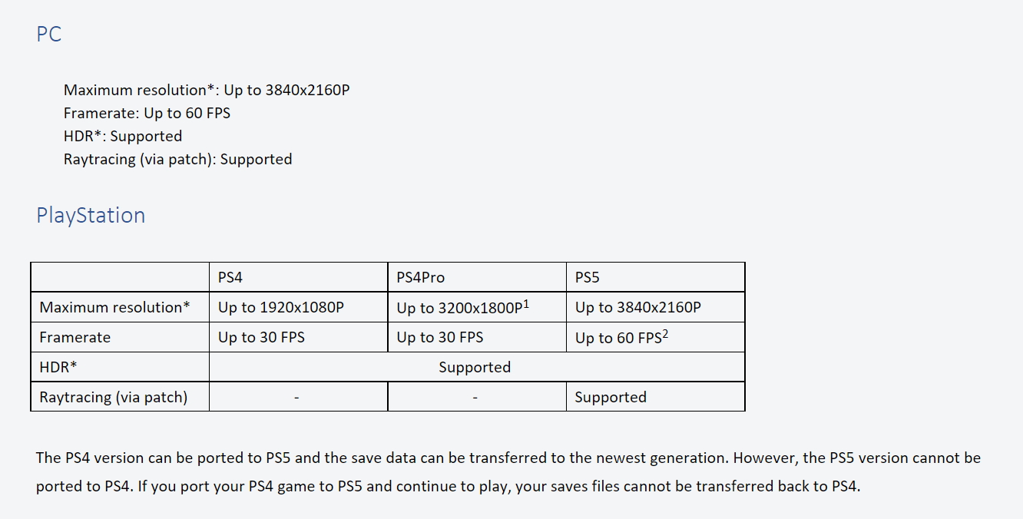
Task: Click the paragraph starting "The PS4 version"
Action: pyautogui.click(x=508, y=472)
